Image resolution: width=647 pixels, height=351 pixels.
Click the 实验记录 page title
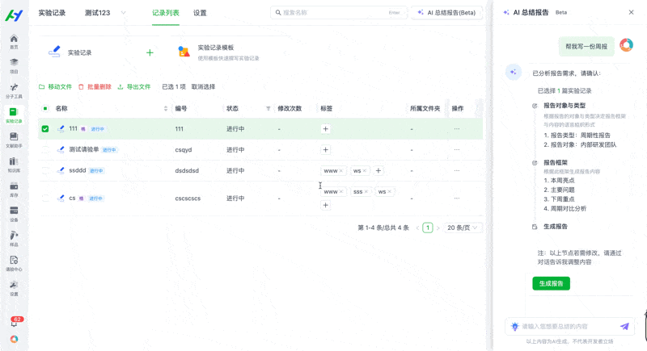pos(52,13)
